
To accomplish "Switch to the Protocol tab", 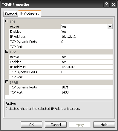I will tap(11, 14).
